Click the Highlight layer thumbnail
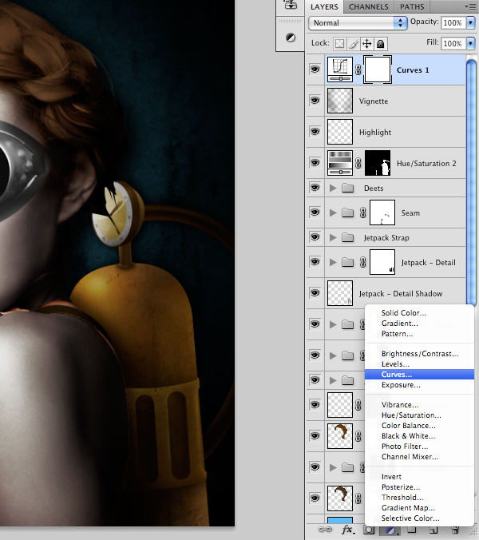Screen dimensions: 479x540 [340, 132]
